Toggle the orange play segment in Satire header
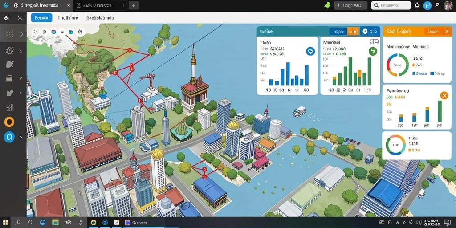This screenshot has height=228, width=456. pos(353,32)
